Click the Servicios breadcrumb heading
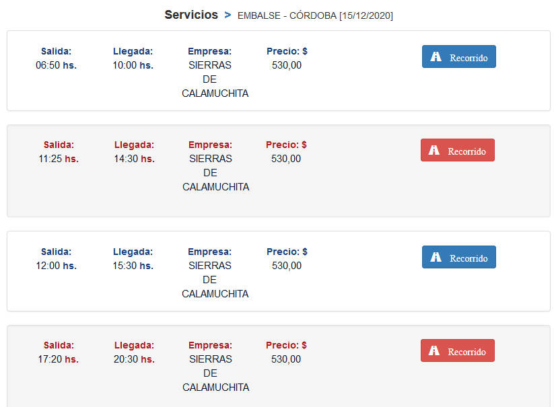554x407 pixels. pos(191,15)
